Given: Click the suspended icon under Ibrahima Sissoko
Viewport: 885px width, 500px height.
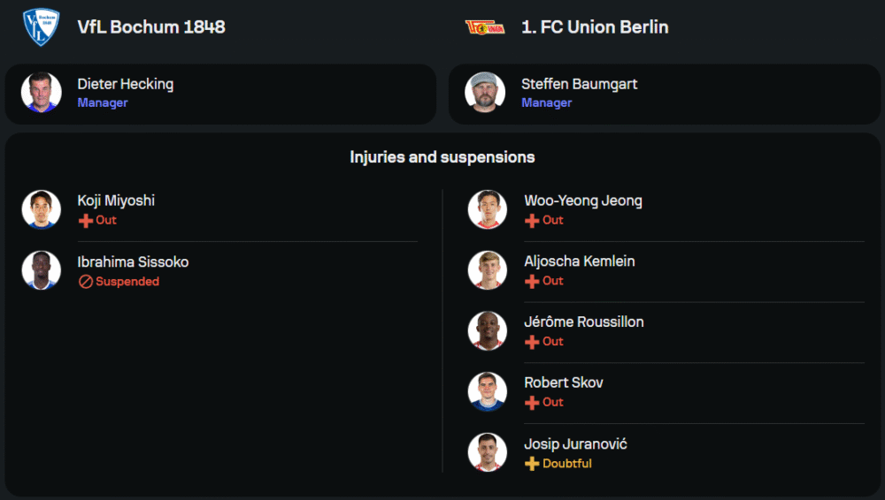Looking at the screenshot, I should (x=86, y=282).
